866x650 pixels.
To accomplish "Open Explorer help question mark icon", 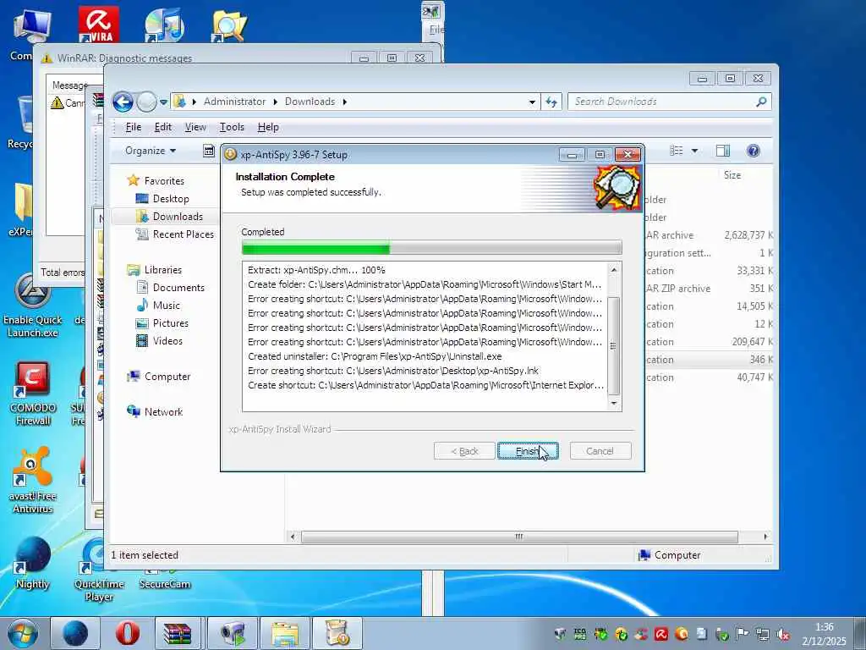I will click(x=753, y=151).
